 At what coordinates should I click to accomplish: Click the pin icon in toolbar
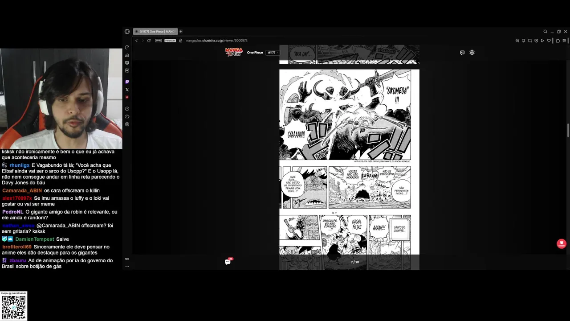[524, 41]
